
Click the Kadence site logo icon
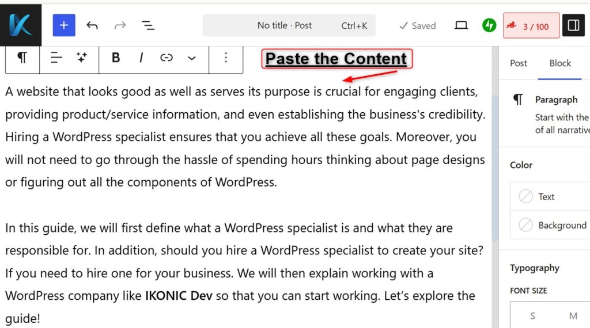tap(21, 25)
